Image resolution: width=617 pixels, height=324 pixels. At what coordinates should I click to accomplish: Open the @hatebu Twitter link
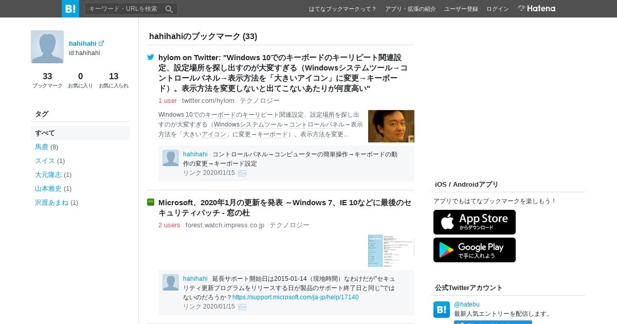click(467, 304)
